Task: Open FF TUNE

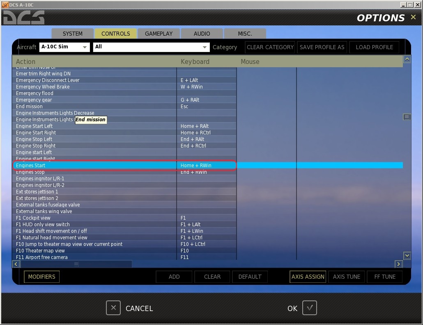Action: (x=385, y=277)
